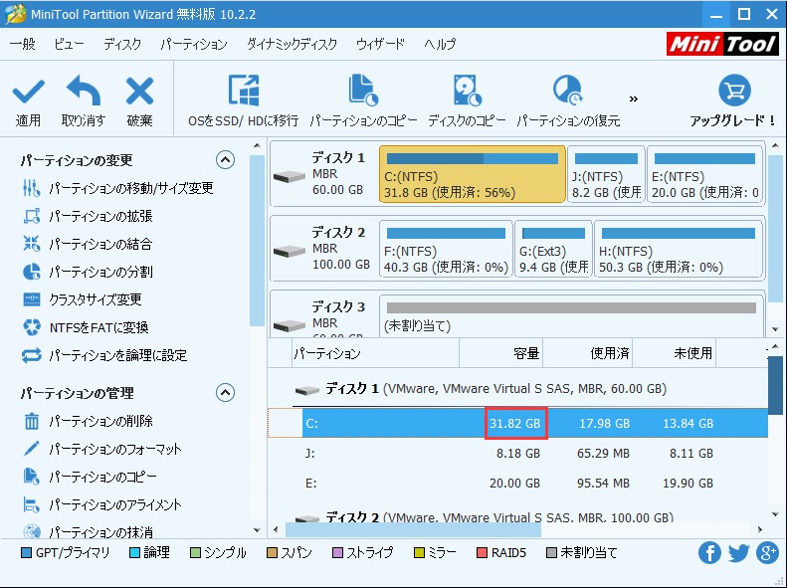787x588 pixels.
Task: Select the G:(Ext3) partition block
Action: click(553, 249)
